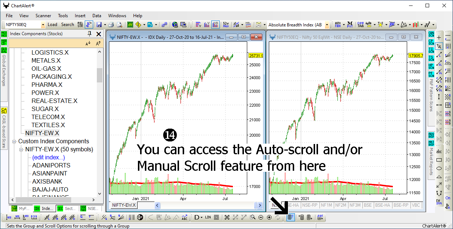
Task: Click the Load button
Action: [x=52, y=25]
